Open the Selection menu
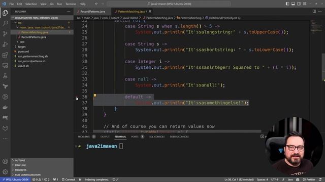The width and height of the screenshot is (325, 182). (x=31, y=4)
